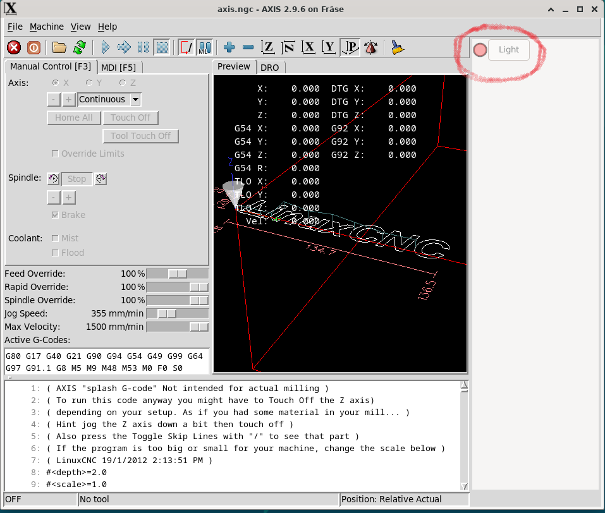
Task: Open the File menu
Action: point(15,27)
